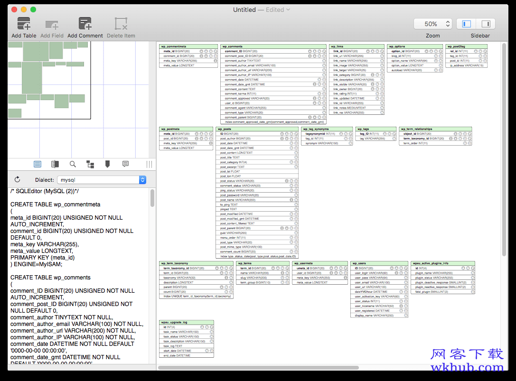The height and width of the screenshot is (381, 516).
Task: Click the overview minimap viewport thumbnail
Action: click(49, 80)
